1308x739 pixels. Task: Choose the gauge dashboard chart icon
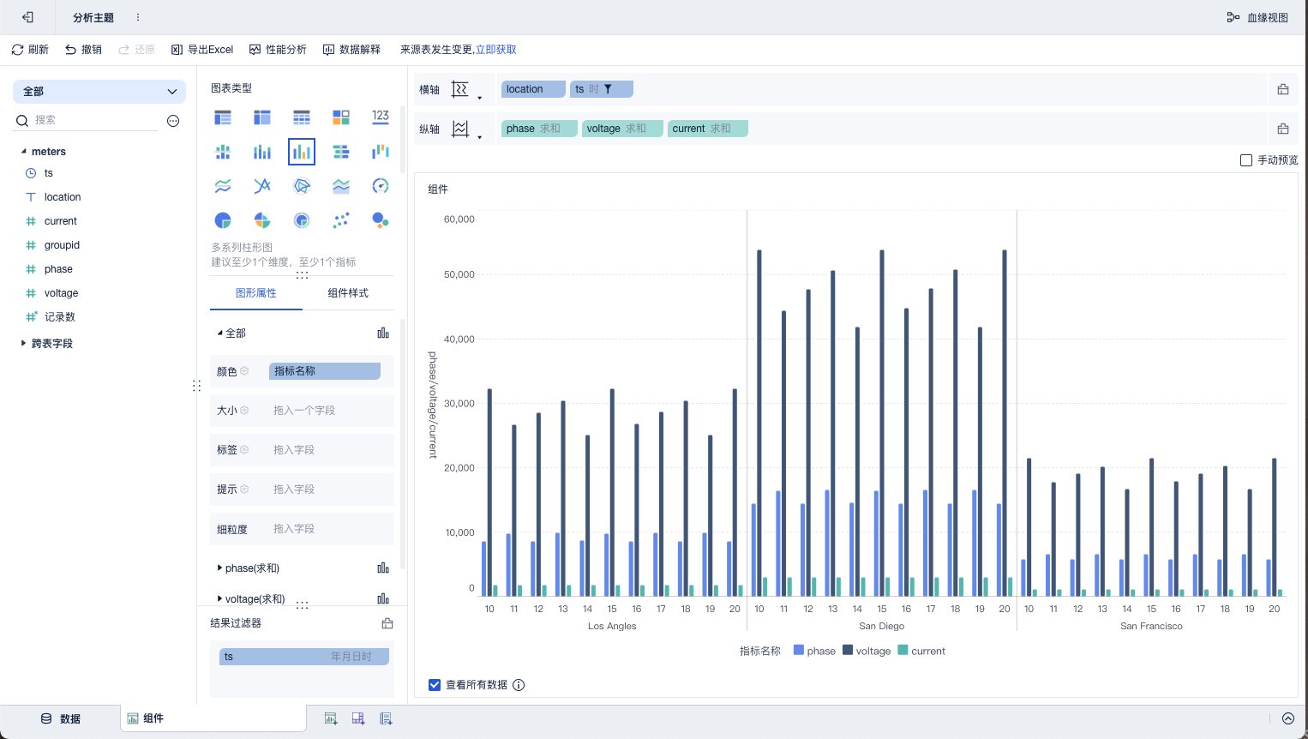pyautogui.click(x=381, y=186)
